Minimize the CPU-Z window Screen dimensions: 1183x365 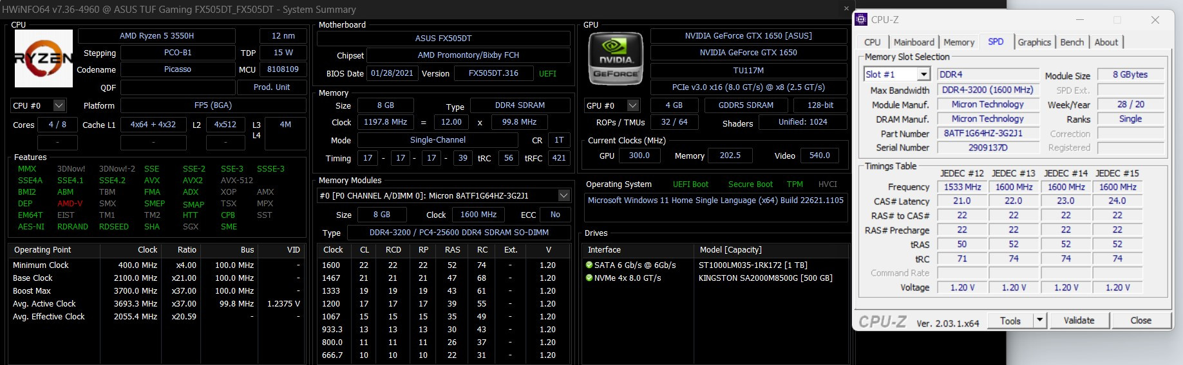pos(1080,20)
